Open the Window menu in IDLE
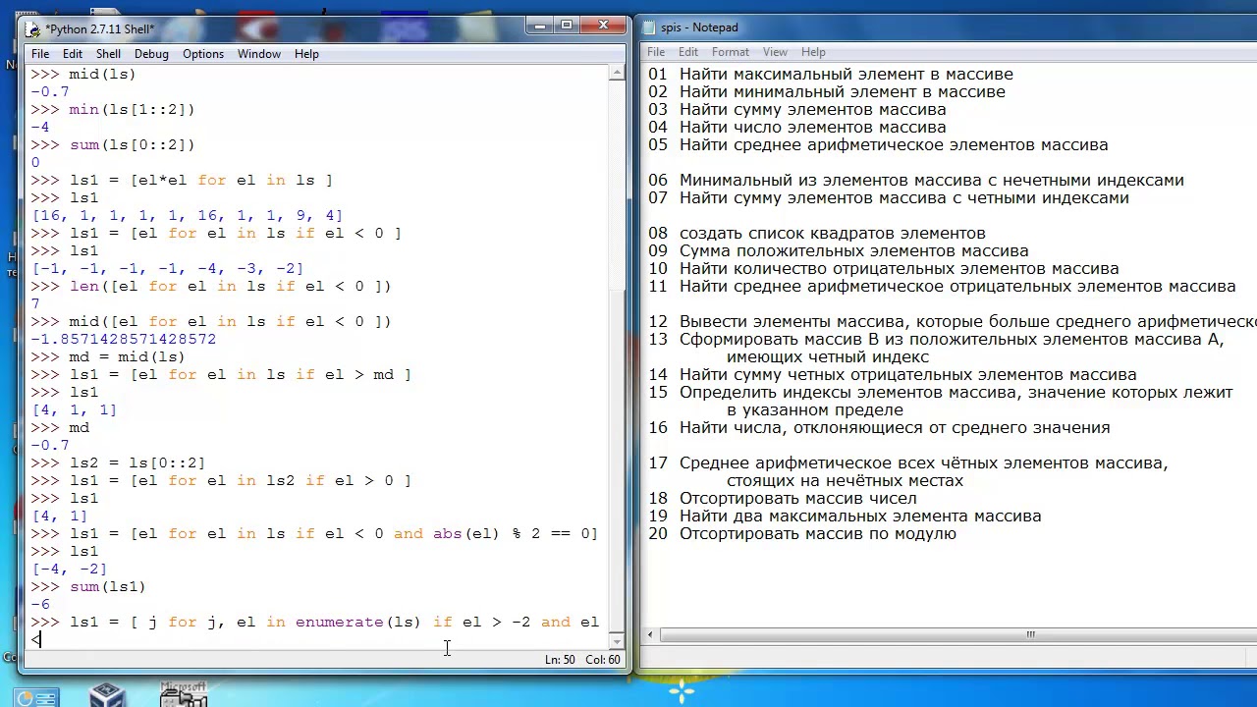1257x707 pixels. pyautogui.click(x=259, y=54)
